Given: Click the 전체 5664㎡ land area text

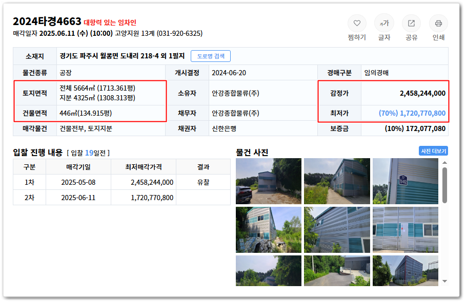Looking at the screenshot, I should coord(97,88).
